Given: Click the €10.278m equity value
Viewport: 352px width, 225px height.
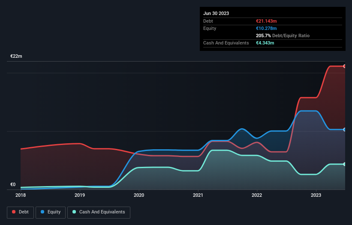Looking at the screenshot, I should (266, 28).
